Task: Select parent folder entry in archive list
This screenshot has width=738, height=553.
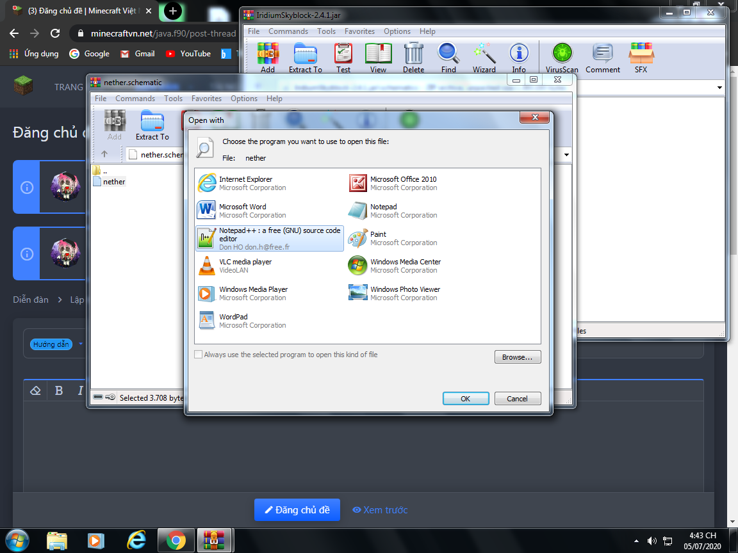Action: click(x=100, y=171)
